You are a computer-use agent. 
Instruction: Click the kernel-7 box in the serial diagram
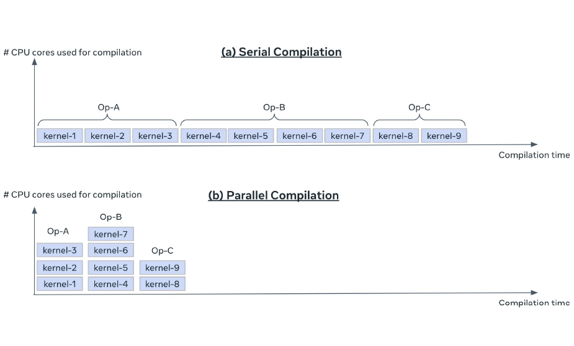pyautogui.click(x=346, y=136)
